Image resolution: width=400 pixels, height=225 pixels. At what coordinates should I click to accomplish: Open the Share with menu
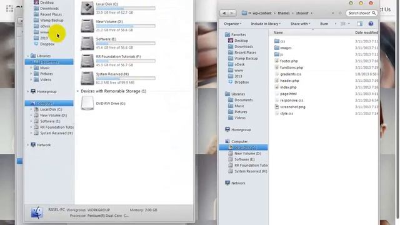pyautogui.click(x=300, y=24)
